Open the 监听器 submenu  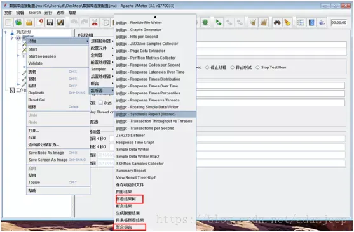(x=102, y=90)
